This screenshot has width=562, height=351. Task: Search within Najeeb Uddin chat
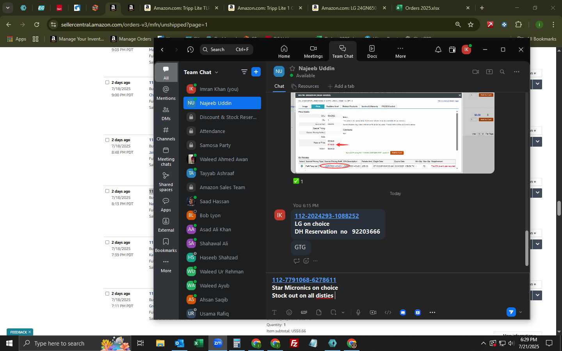[502, 72]
